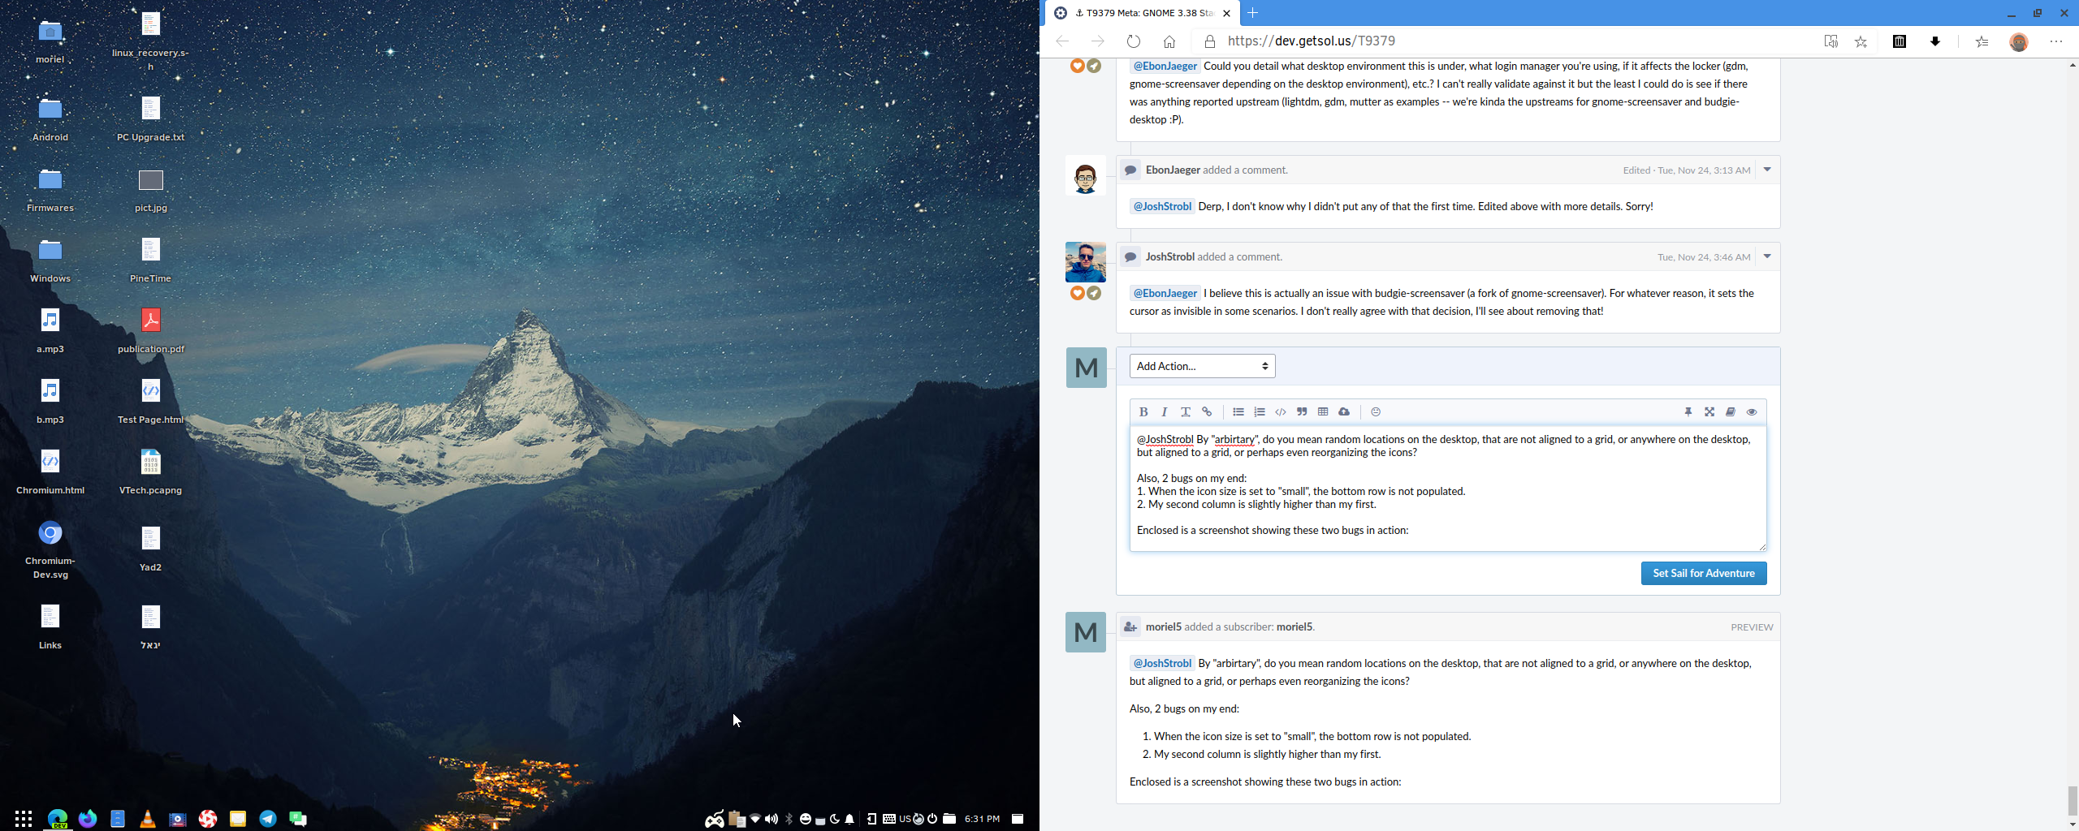
Task: Open the Windows folder on desktop
Action: click(x=50, y=259)
